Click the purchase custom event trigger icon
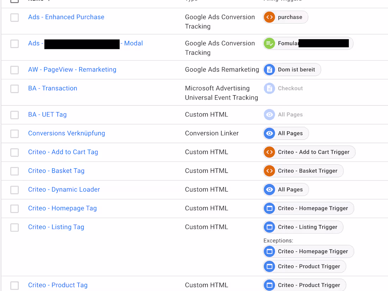Screen dimensions: 388x291 click(269, 17)
